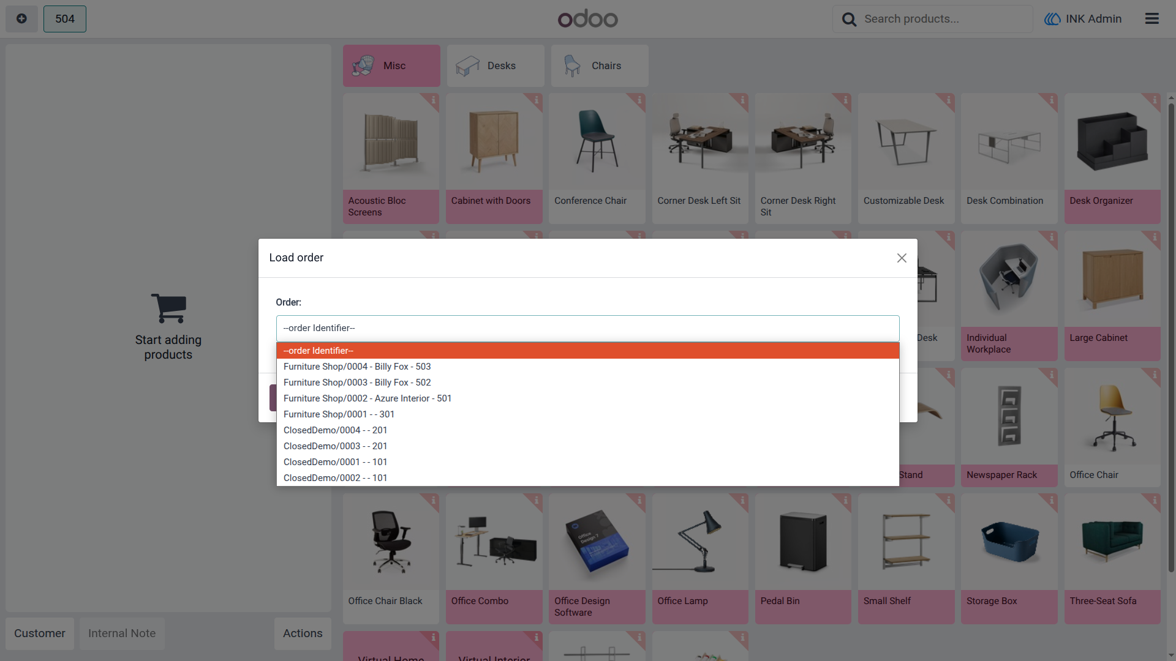Choose ClosedDemo/0002 - - 101 option
This screenshot has width=1176, height=661.
(587, 478)
